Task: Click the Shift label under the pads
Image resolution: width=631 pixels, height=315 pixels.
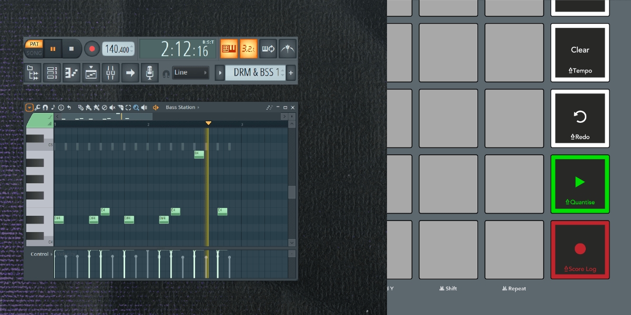Action: [x=447, y=288]
